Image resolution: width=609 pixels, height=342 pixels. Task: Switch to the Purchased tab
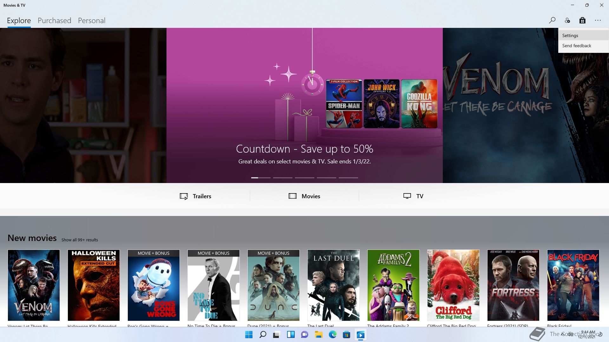click(54, 21)
